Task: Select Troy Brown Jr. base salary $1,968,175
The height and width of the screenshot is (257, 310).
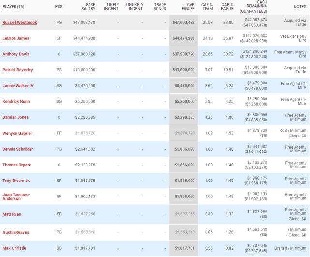Action: pos(85,181)
